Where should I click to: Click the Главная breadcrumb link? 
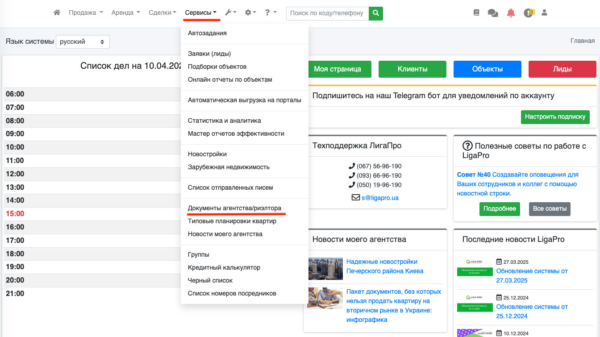click(583, 41)
